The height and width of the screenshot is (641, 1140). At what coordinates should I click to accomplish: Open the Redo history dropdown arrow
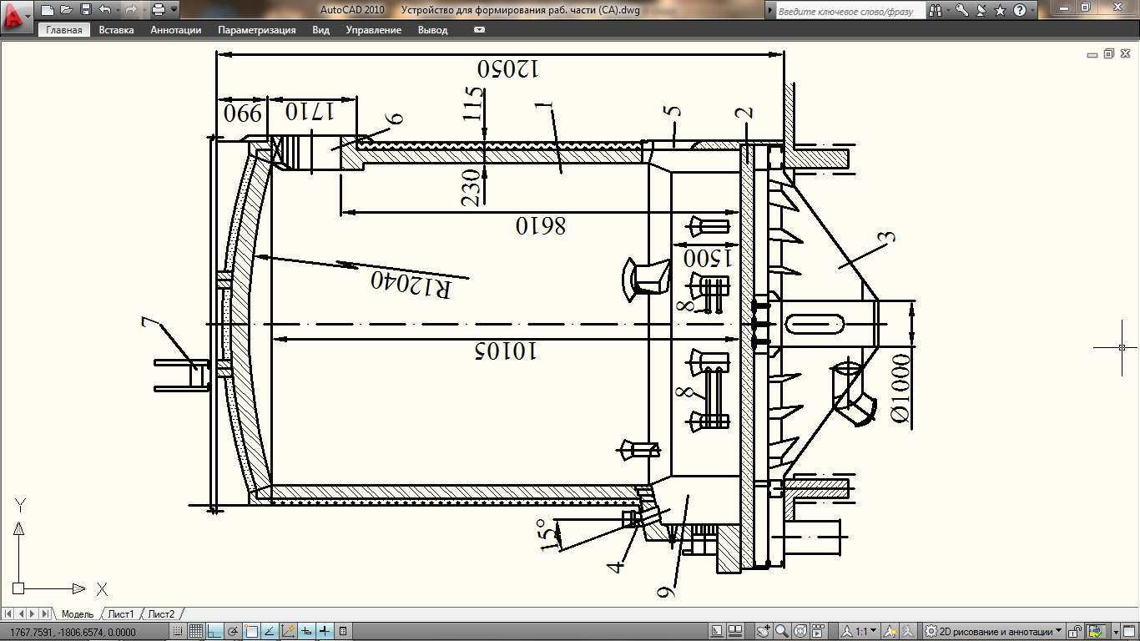(x=143, y=10)
